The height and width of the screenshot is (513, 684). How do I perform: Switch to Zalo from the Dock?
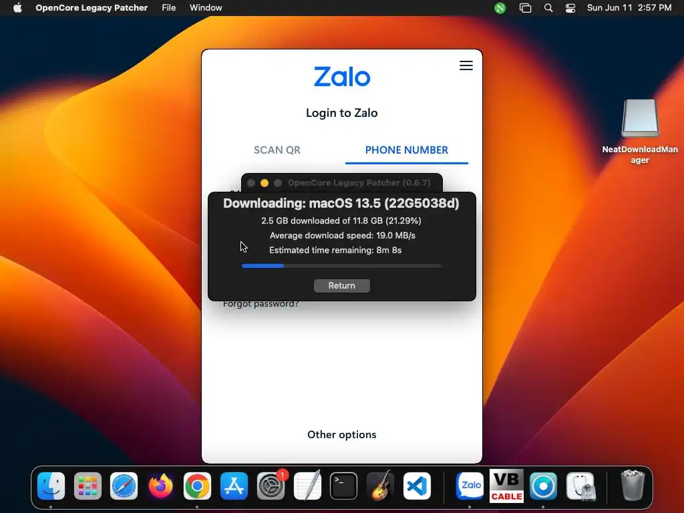tap(470, 486)
